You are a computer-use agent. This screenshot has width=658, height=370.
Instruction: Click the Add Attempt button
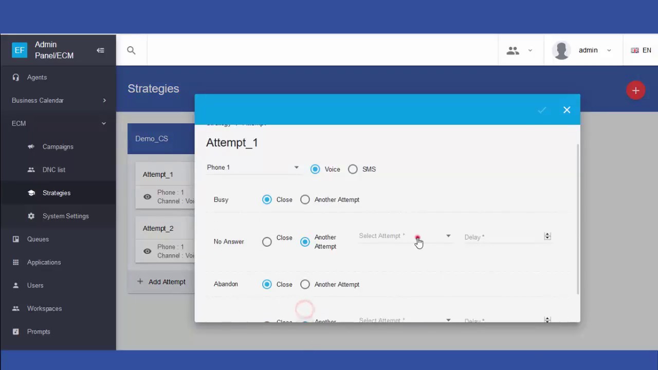click(x=161, y=282)
